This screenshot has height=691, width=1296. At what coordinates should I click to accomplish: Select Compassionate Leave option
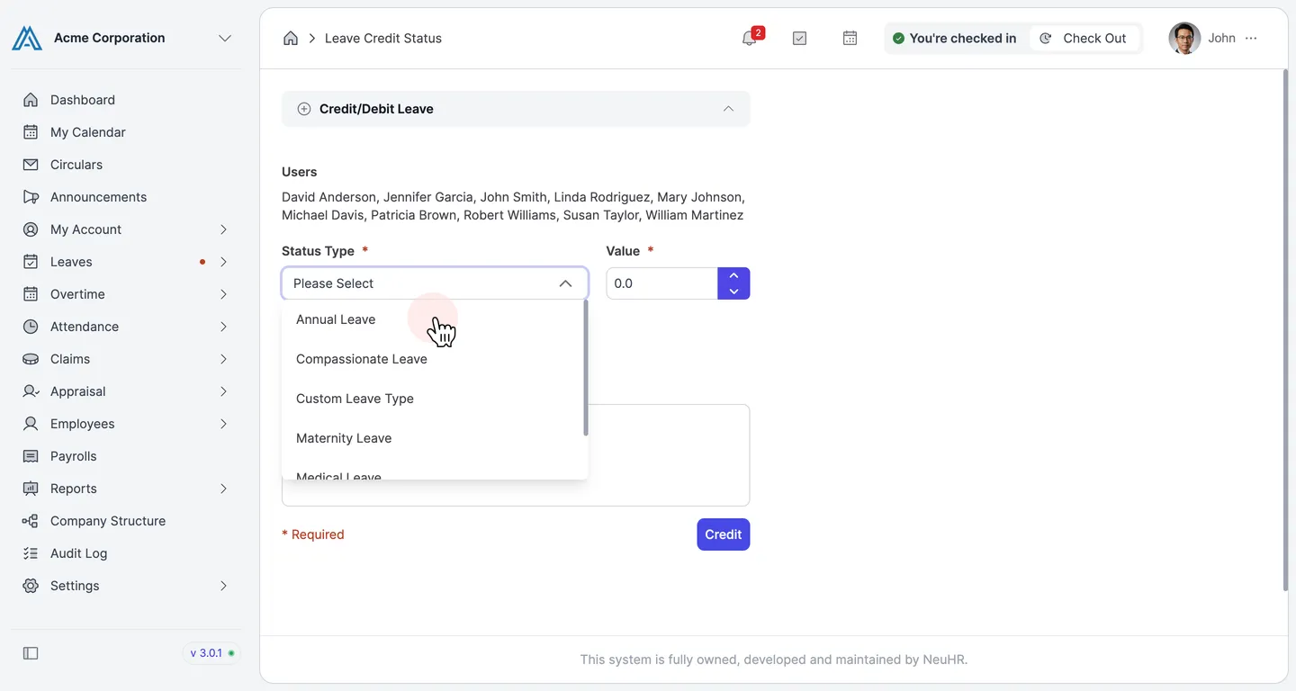[x=434, y=359]
